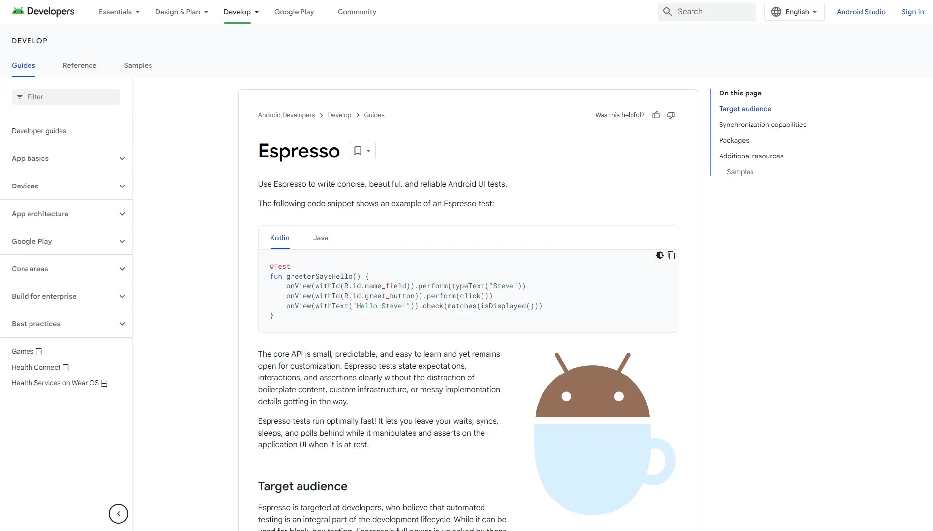Open the Android Studio link
This screenshot has width=933, height=531.
point(861,12)
